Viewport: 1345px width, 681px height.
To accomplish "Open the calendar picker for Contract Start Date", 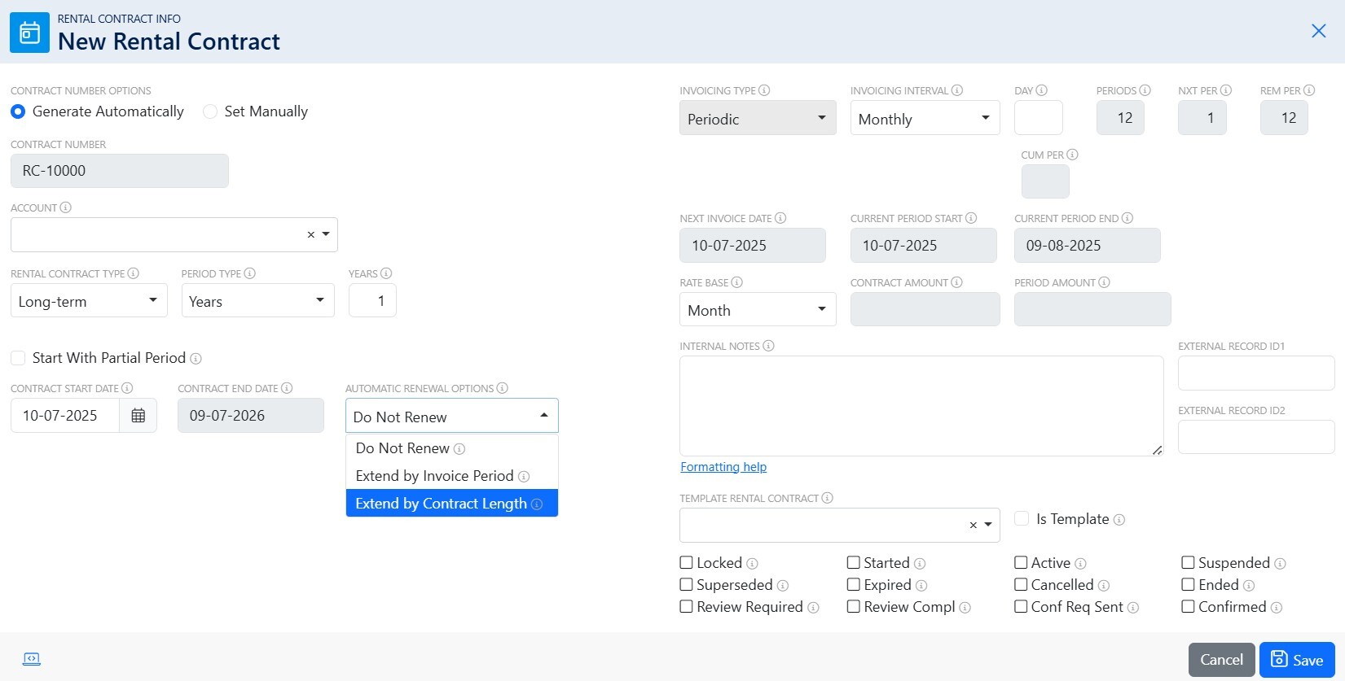I will point(138,416).
